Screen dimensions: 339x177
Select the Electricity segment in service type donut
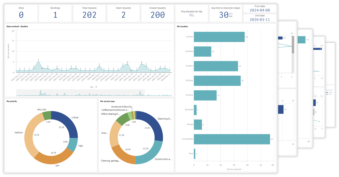153,123
